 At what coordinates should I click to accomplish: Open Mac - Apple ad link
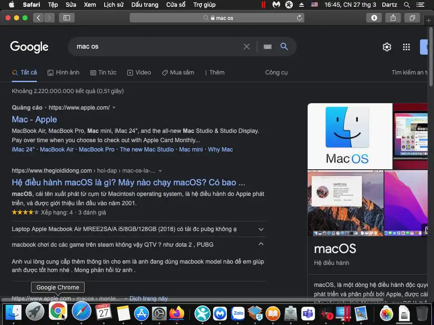pos(34,119)
